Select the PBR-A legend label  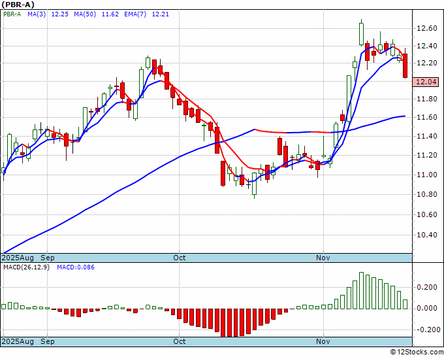click(x=12, y=14)
